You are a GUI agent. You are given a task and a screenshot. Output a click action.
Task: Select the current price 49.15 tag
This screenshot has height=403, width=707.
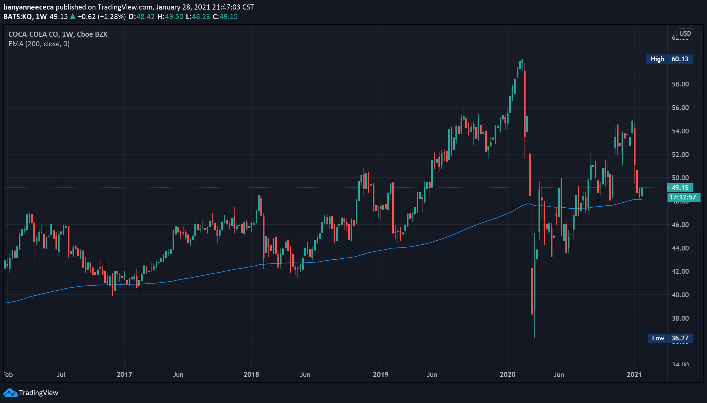(x=680, y=188)
